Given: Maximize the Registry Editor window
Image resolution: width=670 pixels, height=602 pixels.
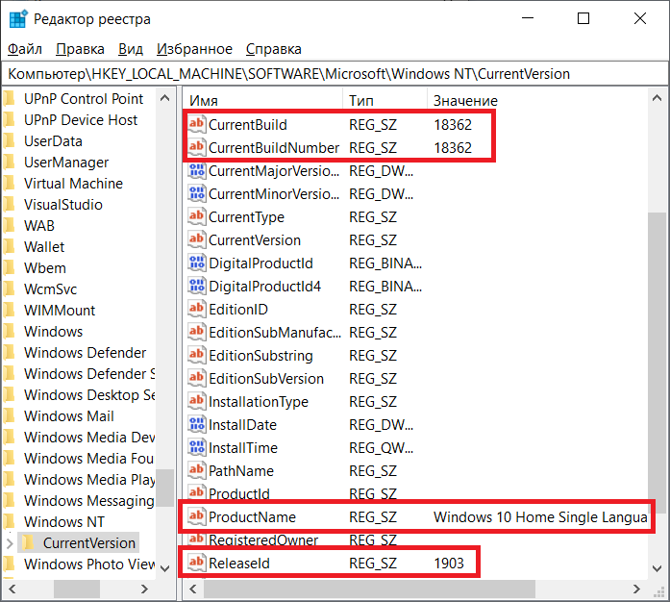Looking at the screenshot, I should click(x=583, y=18).
